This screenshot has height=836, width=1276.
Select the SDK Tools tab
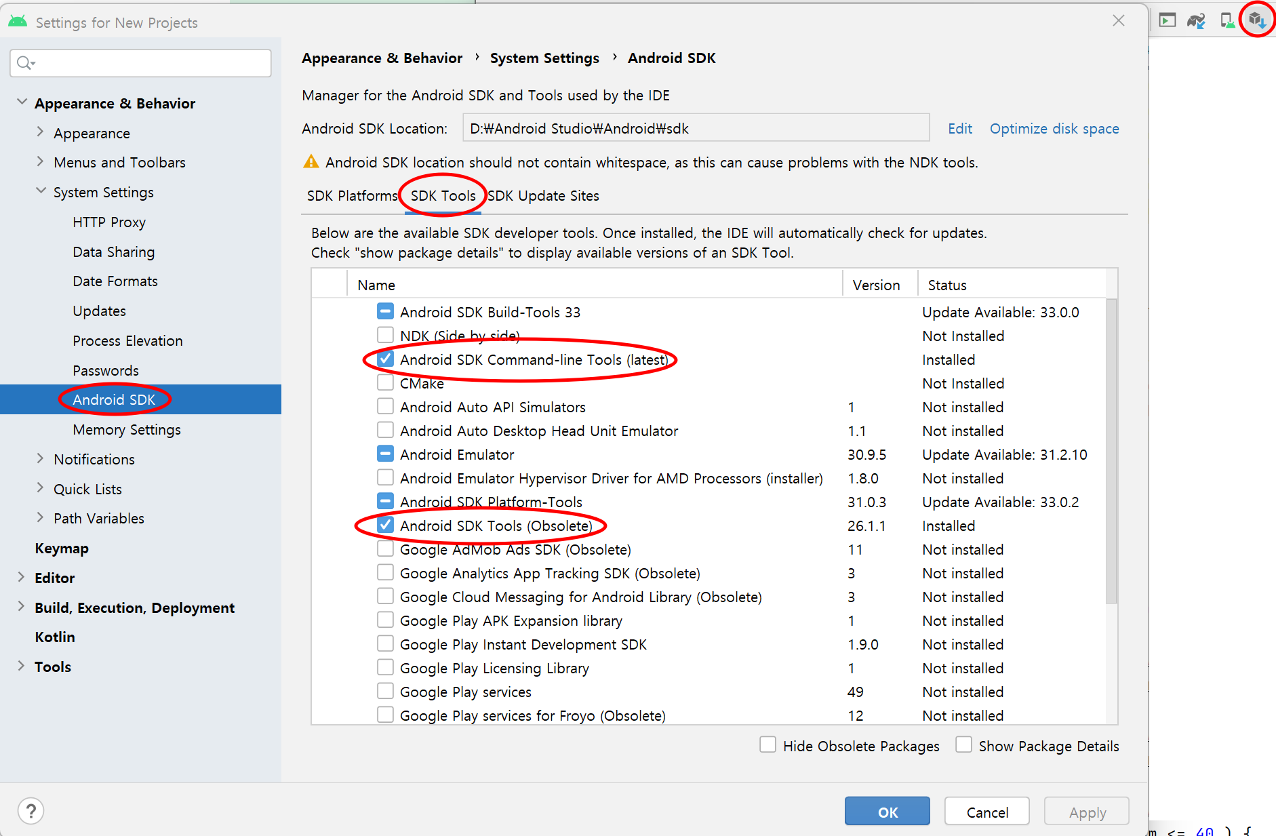click(x=443, y=196)
